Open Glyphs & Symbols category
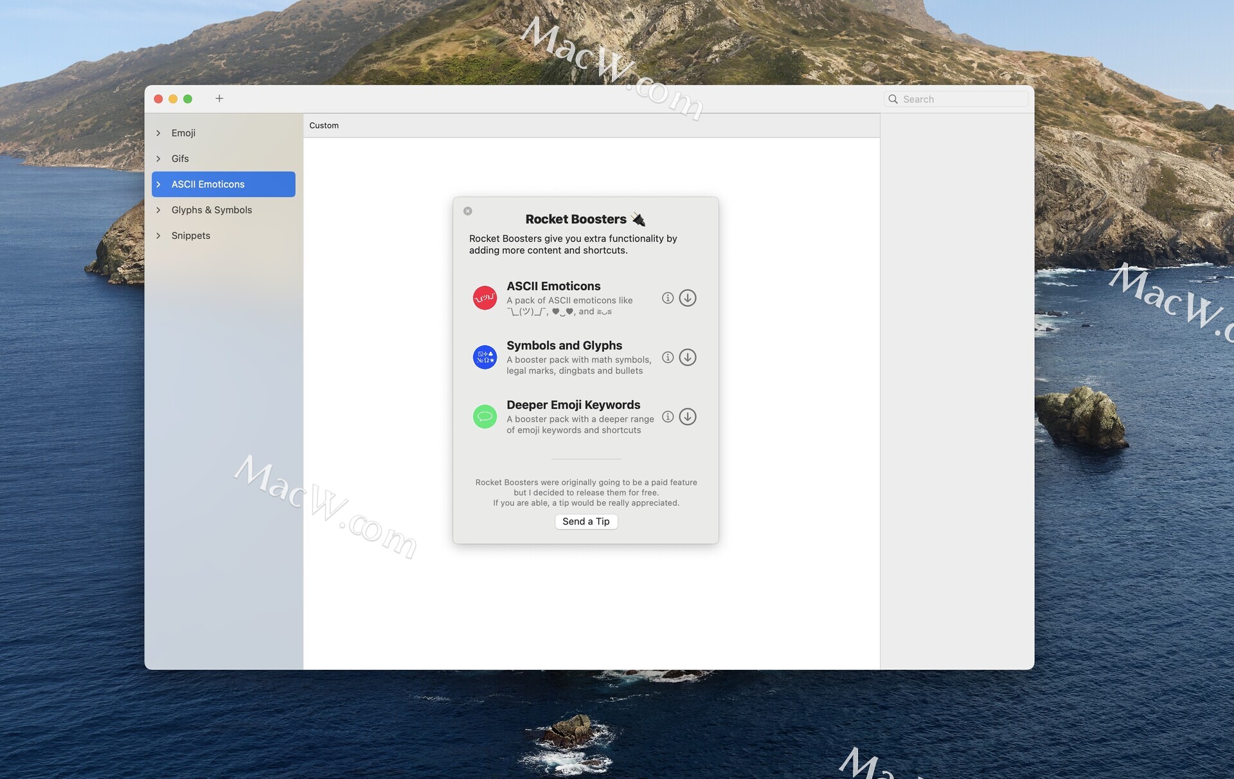Screen dimensions: 1234x779 [211, 210]
